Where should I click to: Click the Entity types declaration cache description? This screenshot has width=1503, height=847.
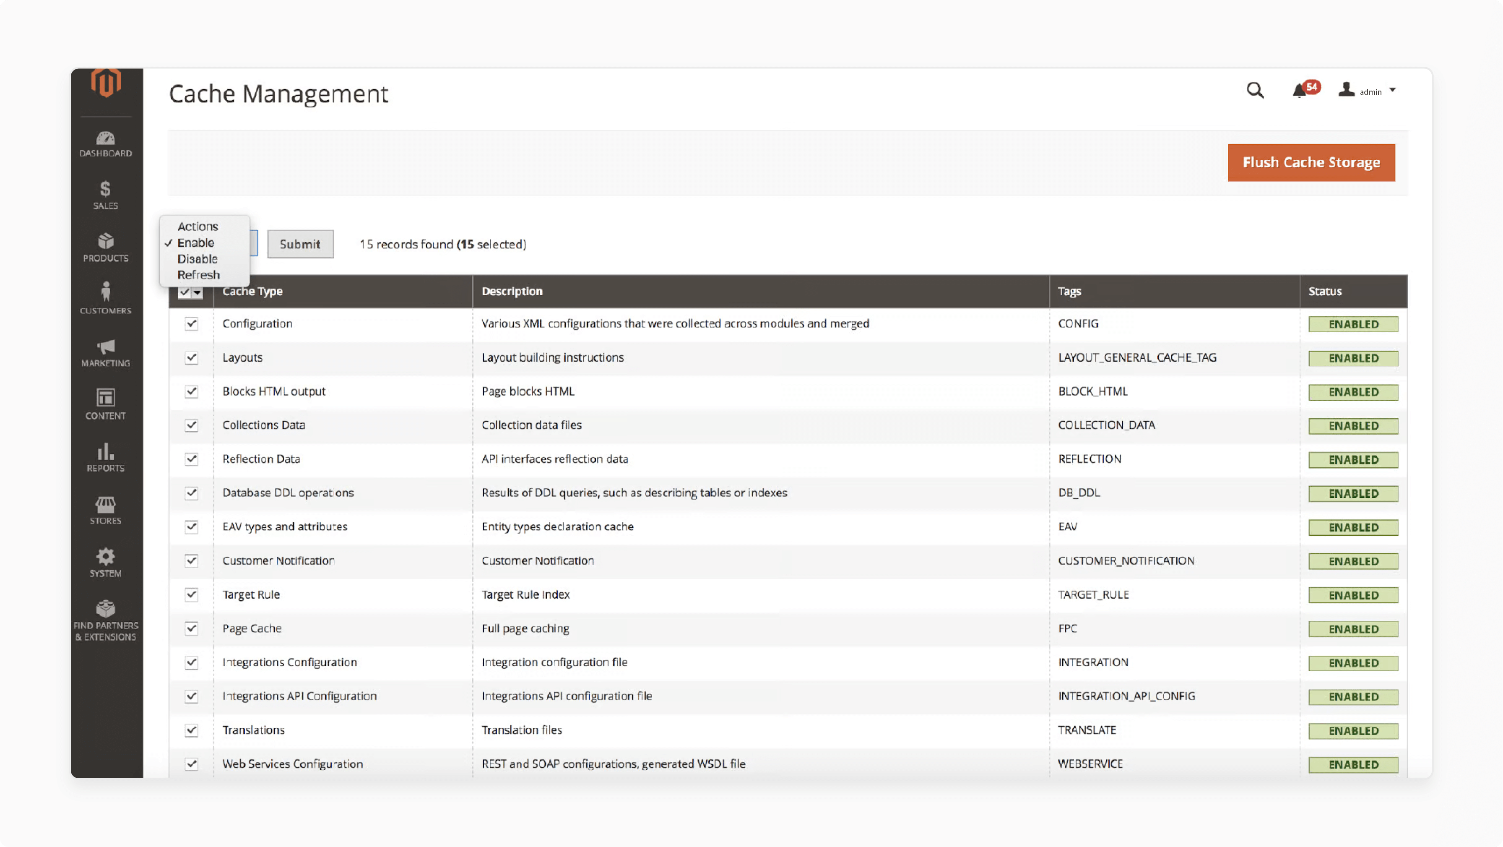(x=557, y=526)
